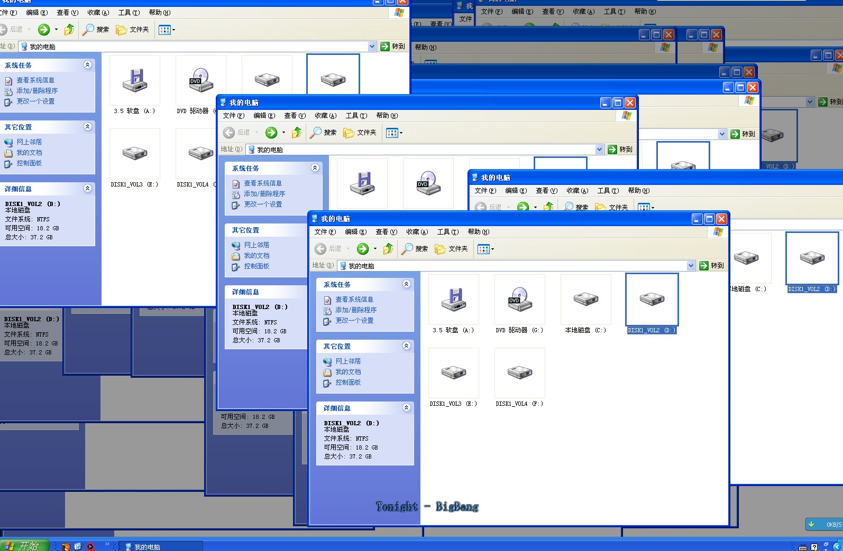Image resolution: width=843 pixels, height=551 pixels.
Task: Click the 开始 Start button
Action: pyautogui.click(x=24, y=546)
